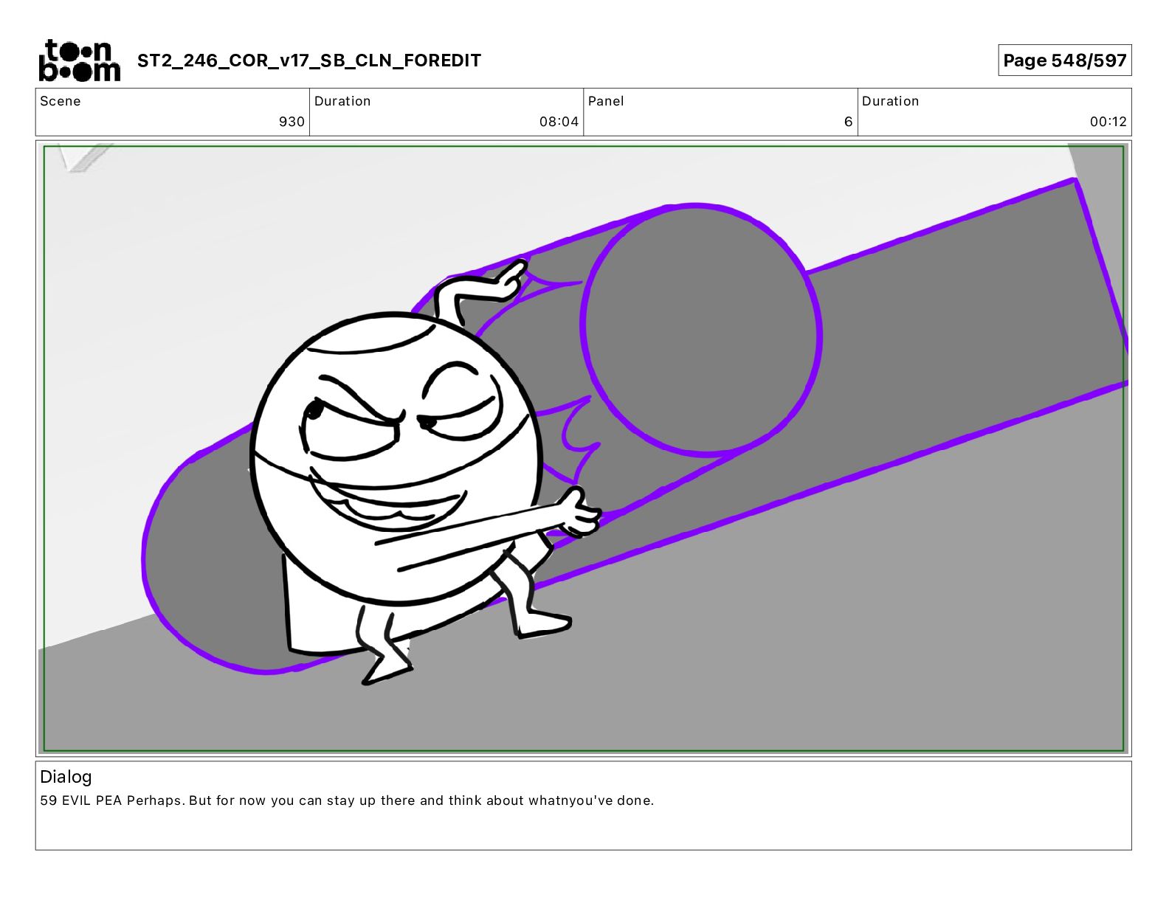Select the panel number 6
The width and height of the screenshot is (1169, 903).
848,122
